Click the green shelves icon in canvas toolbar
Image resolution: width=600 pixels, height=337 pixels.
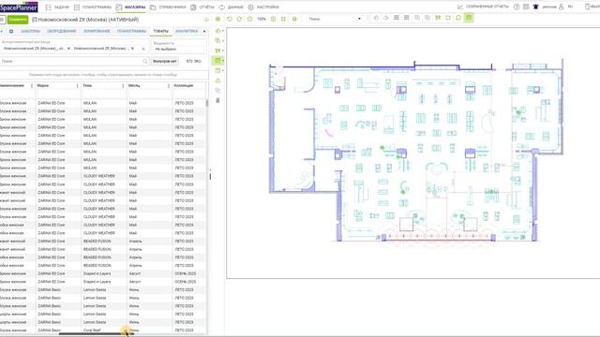click(x=438, y=18)
